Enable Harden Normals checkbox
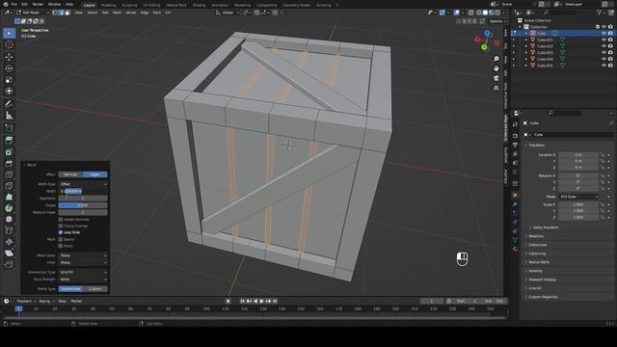Screen dimensions: 617x347 coord(60,219)
